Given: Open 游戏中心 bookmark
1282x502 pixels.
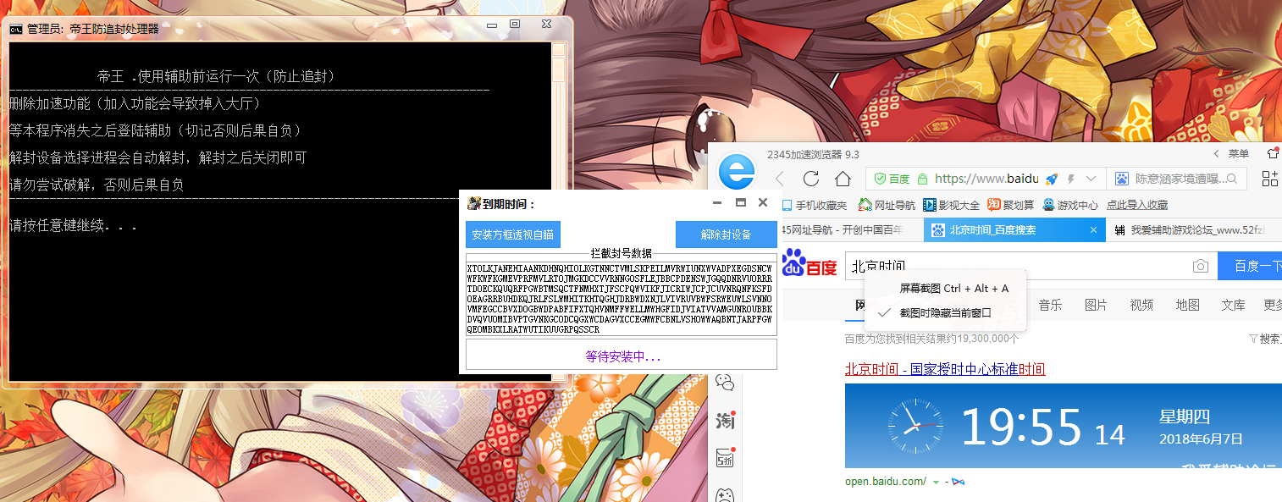Looking at the screenshot, I should tap(1070, 205).
